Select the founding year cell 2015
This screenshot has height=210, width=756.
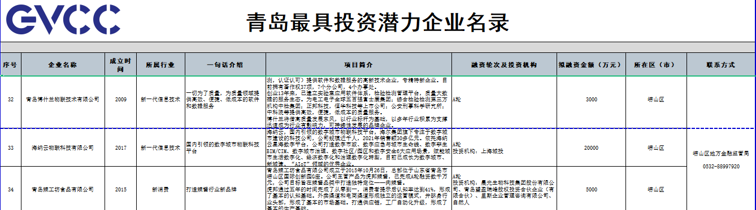tap(120, 189)
